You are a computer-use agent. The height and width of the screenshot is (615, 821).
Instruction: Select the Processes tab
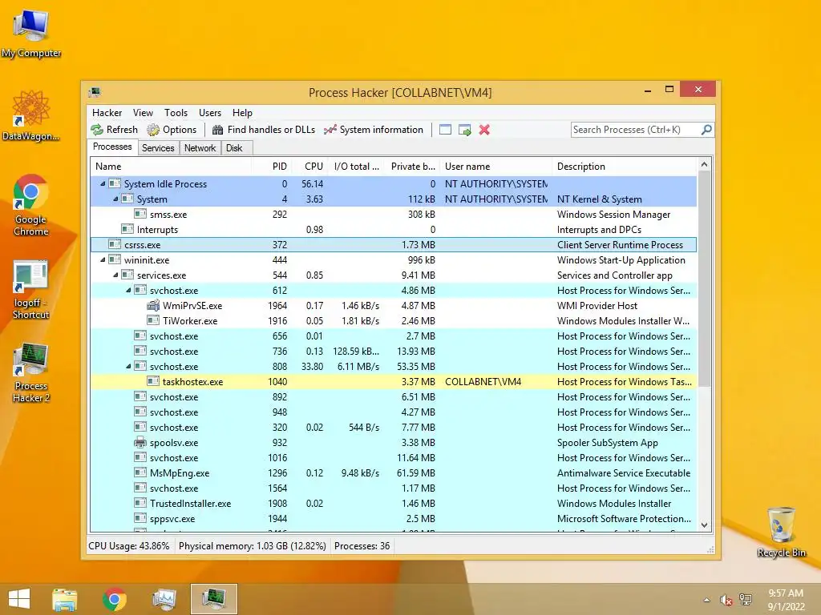[112, 147]
